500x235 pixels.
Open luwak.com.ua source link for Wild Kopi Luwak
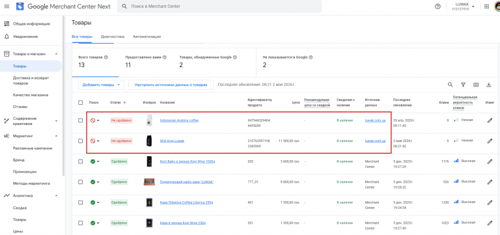376,141
